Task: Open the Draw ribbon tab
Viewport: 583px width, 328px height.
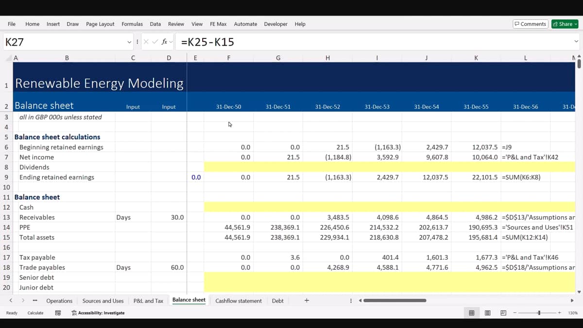Action: [x=73, y=24]
